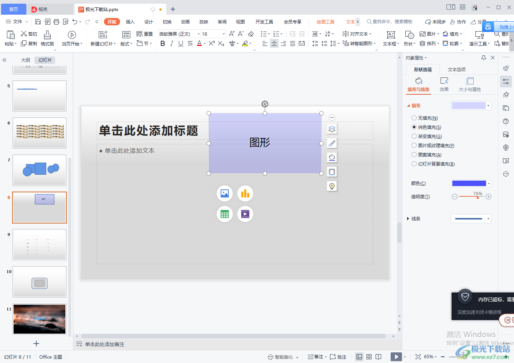
Task: Apply underline to text
Action: click(181, 43)
